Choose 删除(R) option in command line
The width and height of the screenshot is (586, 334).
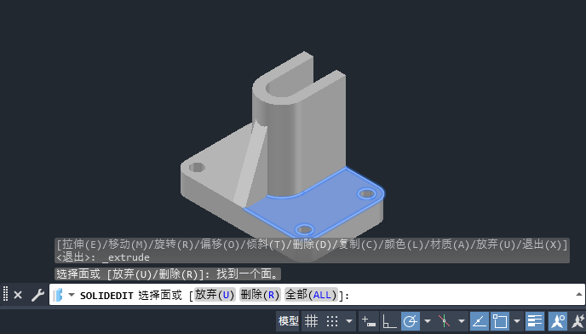pyautogui.click(x=260, y=295)
